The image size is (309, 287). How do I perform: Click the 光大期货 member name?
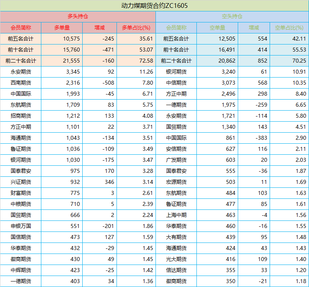pyautogui.click(x=176, y=259)
